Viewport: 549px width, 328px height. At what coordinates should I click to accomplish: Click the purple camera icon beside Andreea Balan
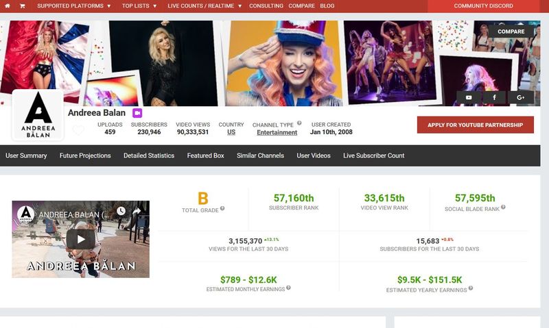137,113
